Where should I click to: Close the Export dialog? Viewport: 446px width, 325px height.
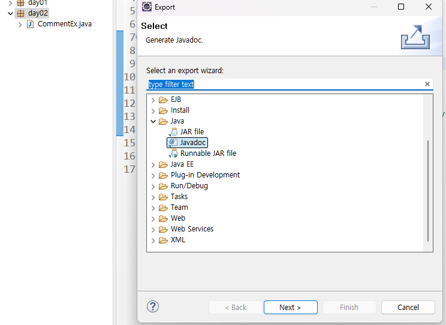click(x=429, y=7)
